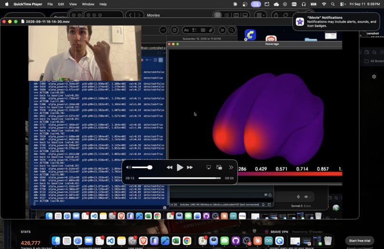384x249 pixels.
Task: Open the Help menu
Action: 103,4
